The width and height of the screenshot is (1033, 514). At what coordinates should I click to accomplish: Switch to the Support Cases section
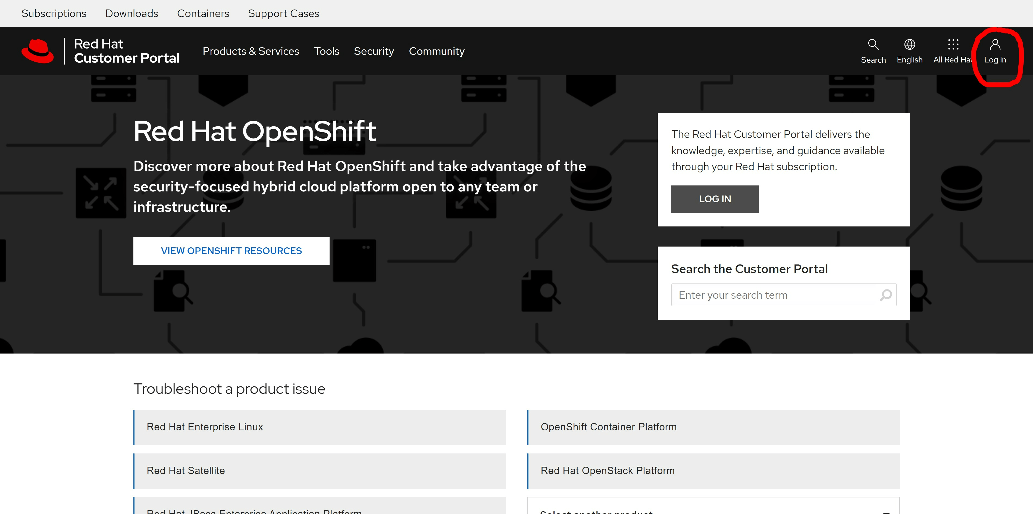coord(283,13)
